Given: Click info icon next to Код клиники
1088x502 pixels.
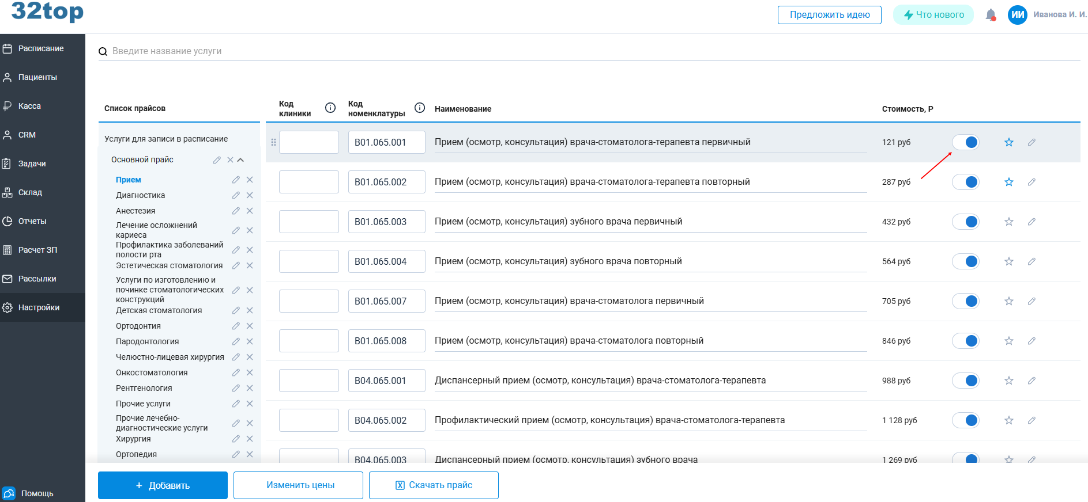Looking at the screenshot, I should pyautogui.click(x=330, y=108).
